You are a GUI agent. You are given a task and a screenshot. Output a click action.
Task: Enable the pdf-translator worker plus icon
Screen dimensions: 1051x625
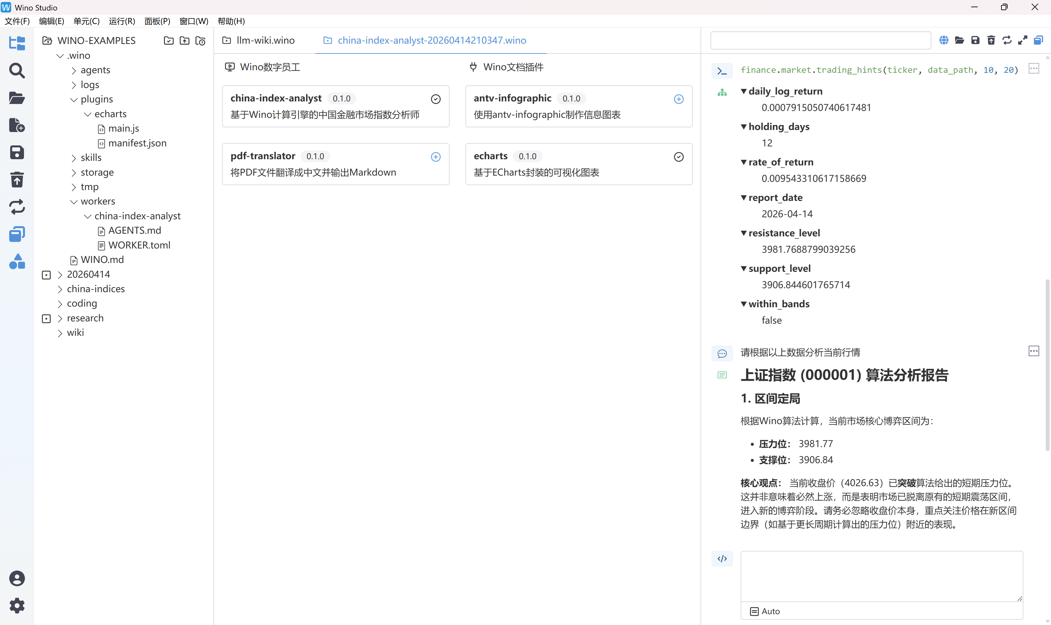click(436, 157)
